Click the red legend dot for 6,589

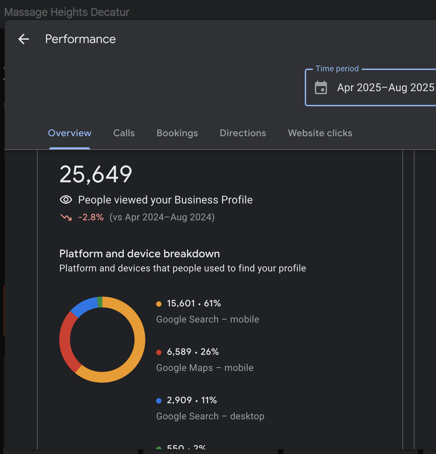coord(159,352)
